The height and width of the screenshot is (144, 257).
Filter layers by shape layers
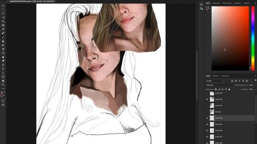243,81
